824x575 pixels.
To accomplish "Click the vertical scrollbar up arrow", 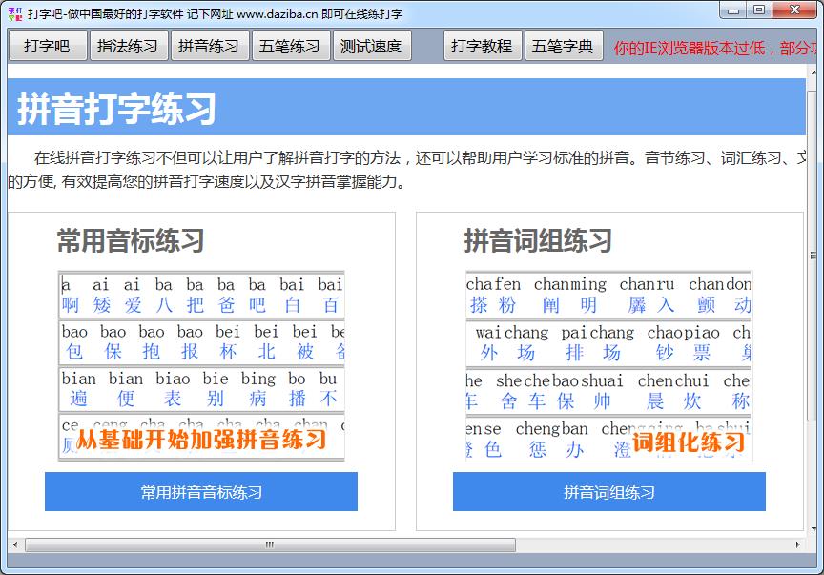I will coord(812,72).
